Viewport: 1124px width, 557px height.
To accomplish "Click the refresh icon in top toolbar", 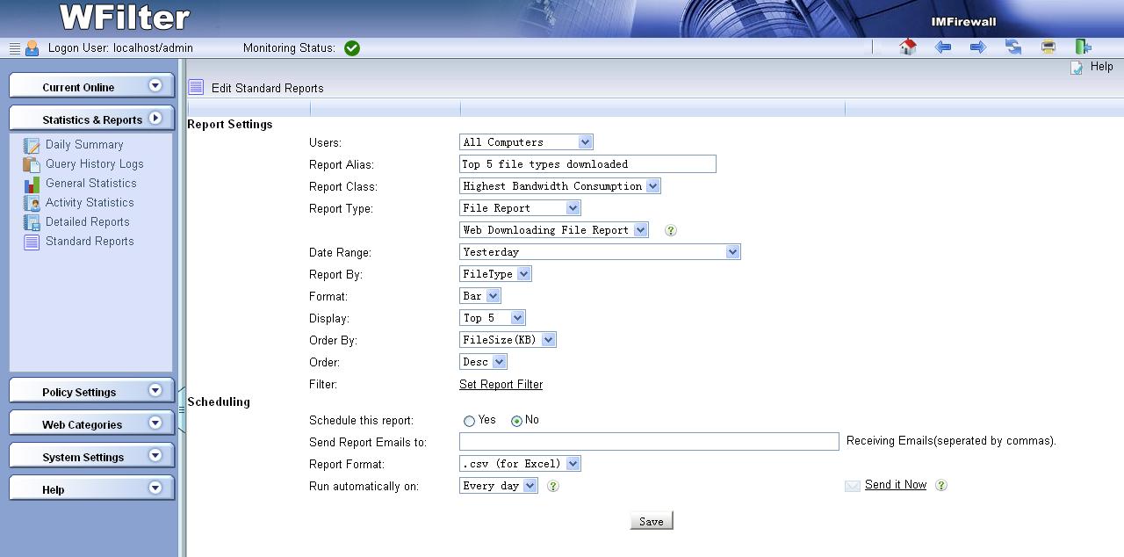I will coord(1013,47).
